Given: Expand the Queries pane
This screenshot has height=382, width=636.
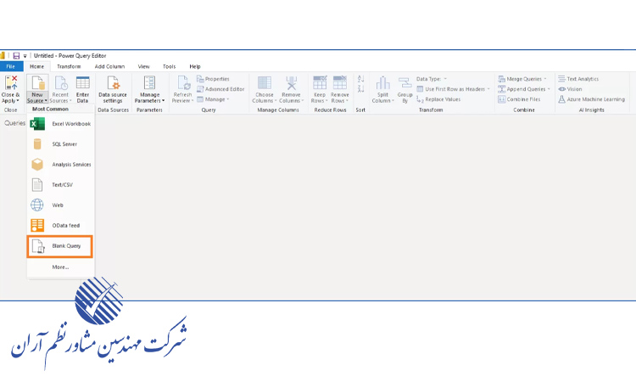Looking at the screenshot, I should (x=14, y=123).
